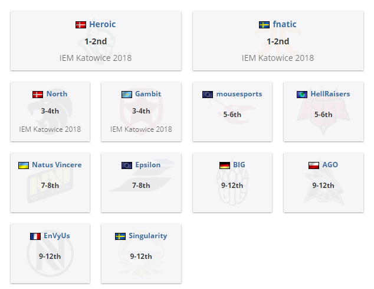Click North's 3-4th placement text
Screen dimensions: 374x289
coord(50,111)
